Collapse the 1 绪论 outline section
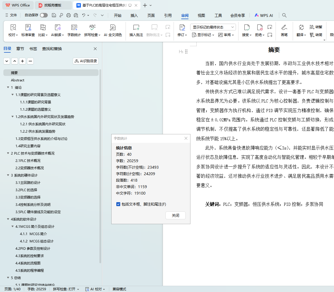Image resolution: width=334 pixels, height=292 pixels. coord(8,88)
